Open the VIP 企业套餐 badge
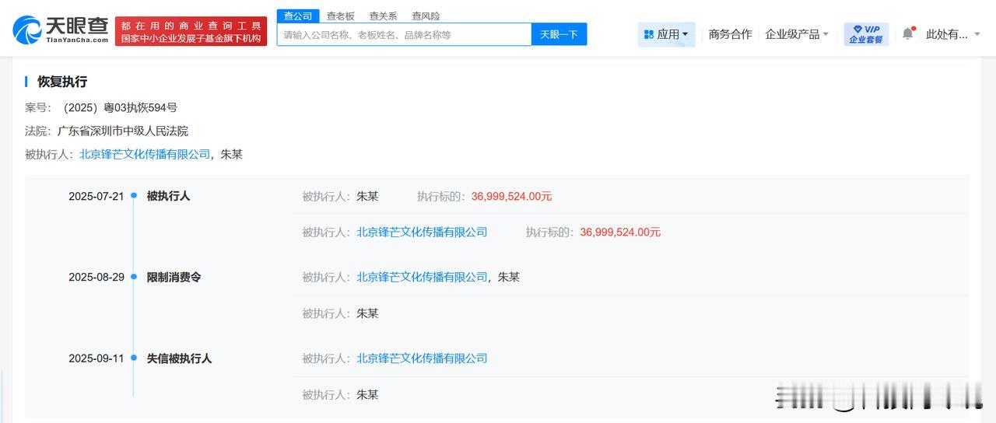This screenshot has width=996, height=423. (x=866, y=34)
